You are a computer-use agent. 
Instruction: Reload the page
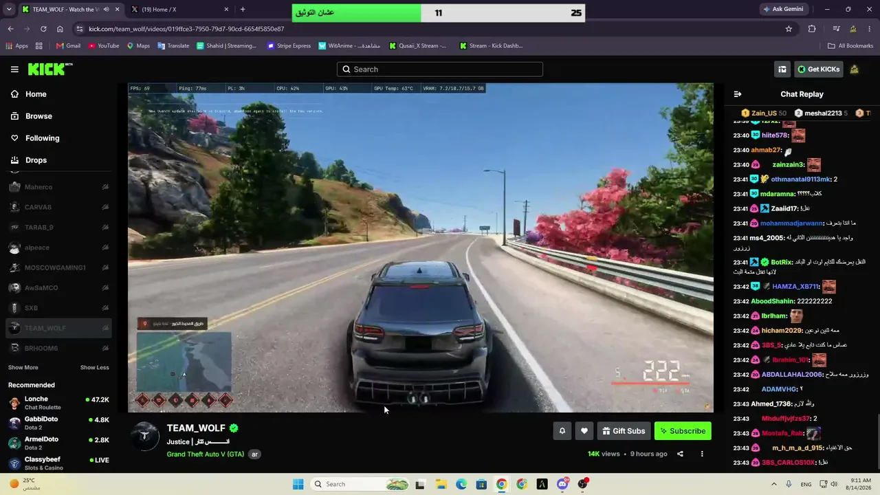(43, 29)
